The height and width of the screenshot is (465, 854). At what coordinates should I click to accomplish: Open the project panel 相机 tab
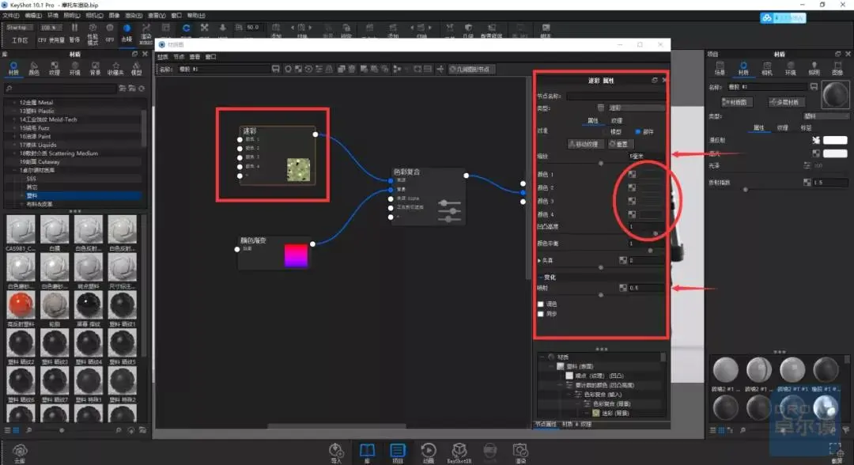767,69
